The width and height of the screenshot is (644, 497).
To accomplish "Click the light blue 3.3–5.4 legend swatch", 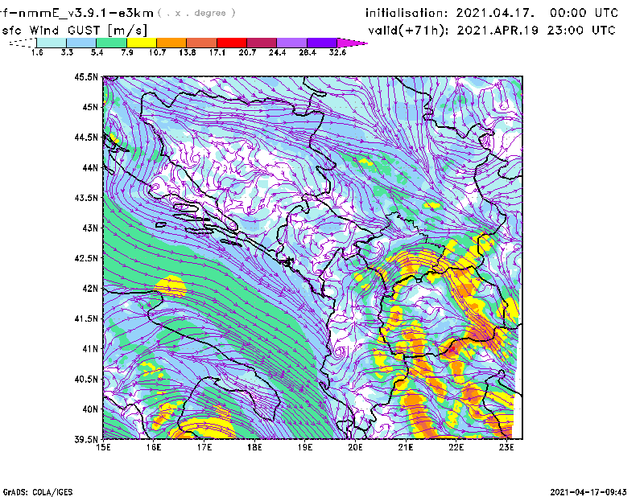I will click(x=81, y=43).
